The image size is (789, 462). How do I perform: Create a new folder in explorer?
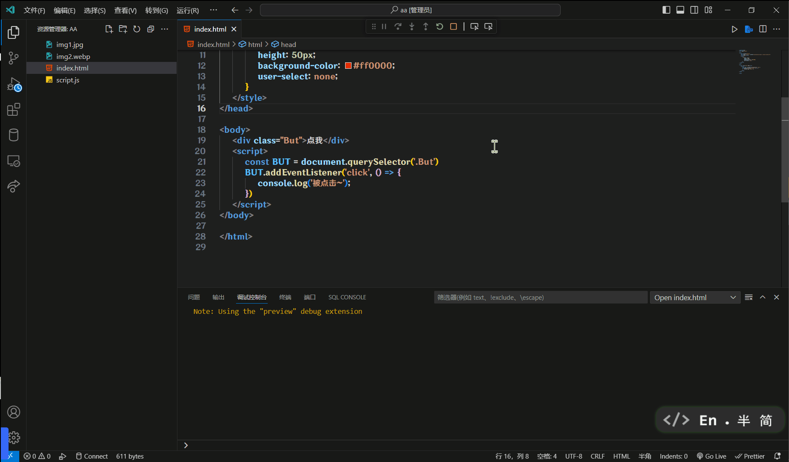[x=123, y=29]
